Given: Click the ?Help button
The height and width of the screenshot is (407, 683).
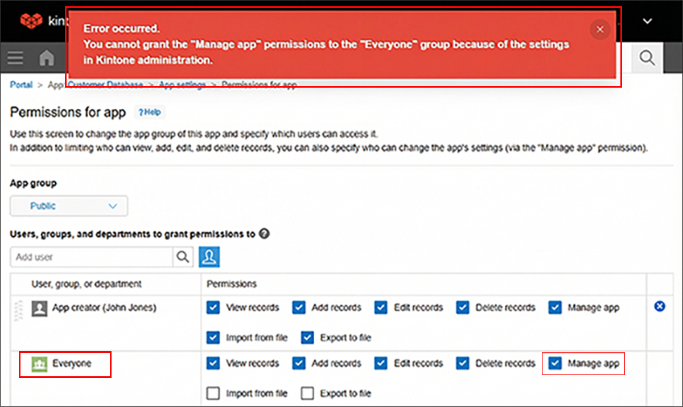Looking at the screenshot, I should point(150,112).
